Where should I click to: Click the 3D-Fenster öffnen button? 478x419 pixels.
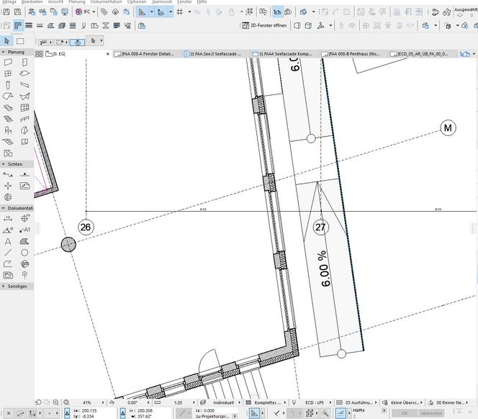tap(265, 25)
